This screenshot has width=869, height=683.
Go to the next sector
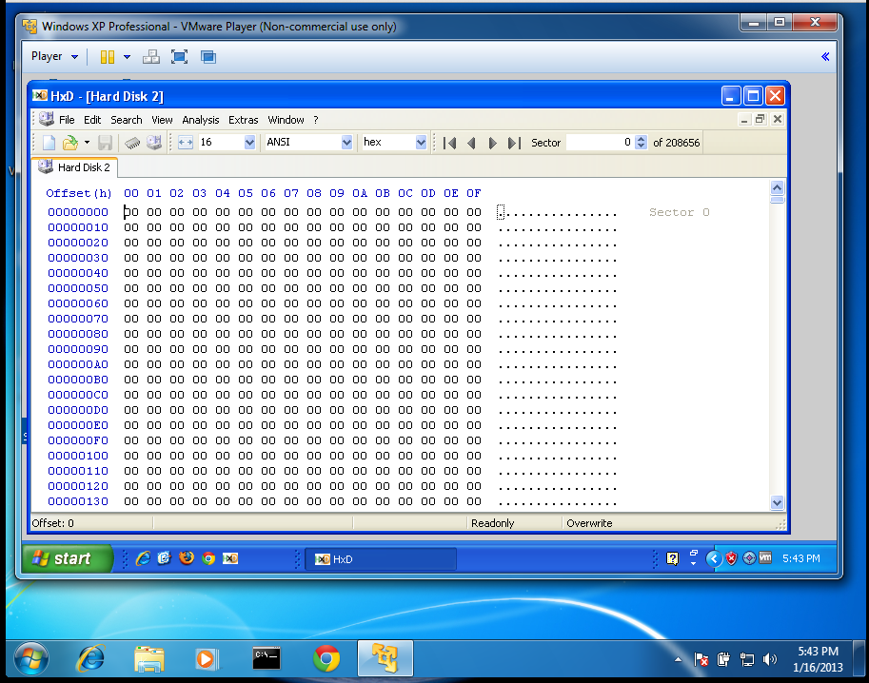coord(492,143)
